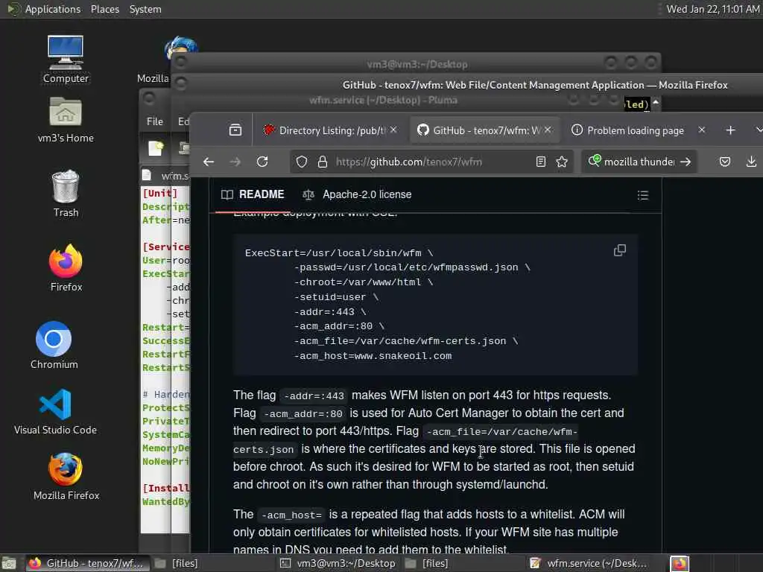This screenshot has width=763, height=572.
Task: Click Firefox icon at taskbar right end
Action: [x=680, y=563]
